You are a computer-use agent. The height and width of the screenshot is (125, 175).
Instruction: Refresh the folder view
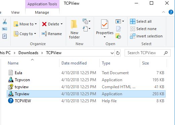coord(118,53)
